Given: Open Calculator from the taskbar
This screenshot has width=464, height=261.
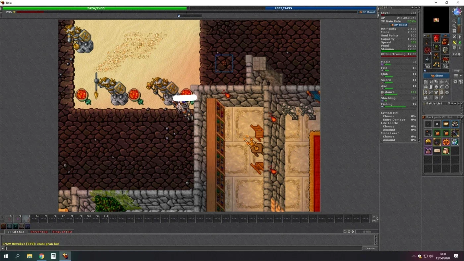Looking at the screenshot, I should tap(53, 256).
